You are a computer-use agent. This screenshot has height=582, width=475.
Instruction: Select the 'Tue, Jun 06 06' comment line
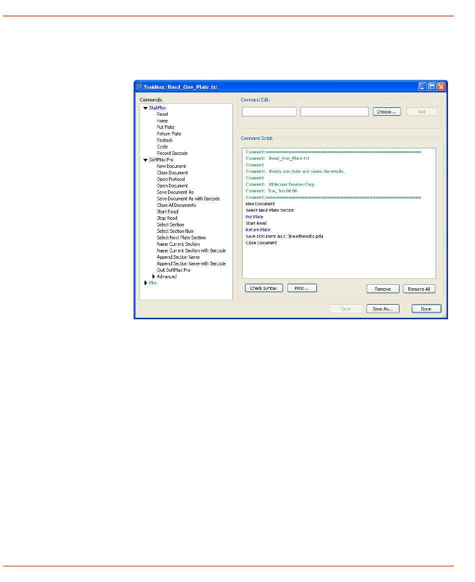(271, 191)
